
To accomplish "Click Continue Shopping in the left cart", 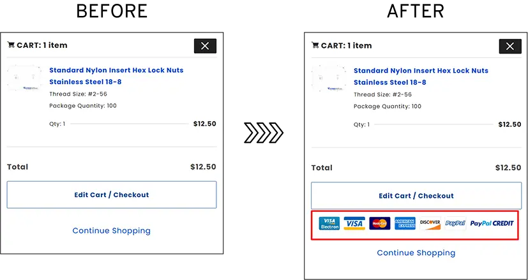I will click(x=112, y=230).
